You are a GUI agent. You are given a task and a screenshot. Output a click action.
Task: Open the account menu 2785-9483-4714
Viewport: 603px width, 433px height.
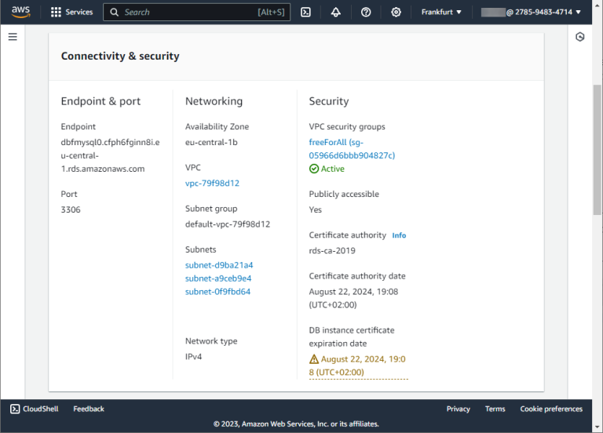531,13
